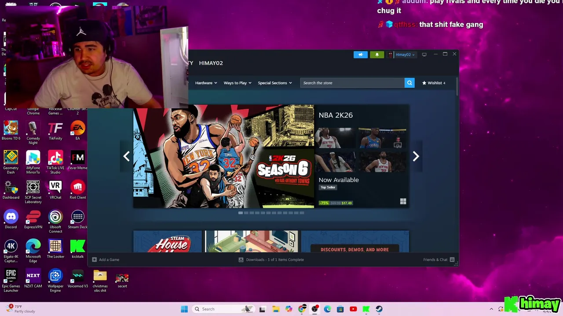Switch to OBS in the taskbar
This screenshot has width=563, height=316.
tap(314, 309)
